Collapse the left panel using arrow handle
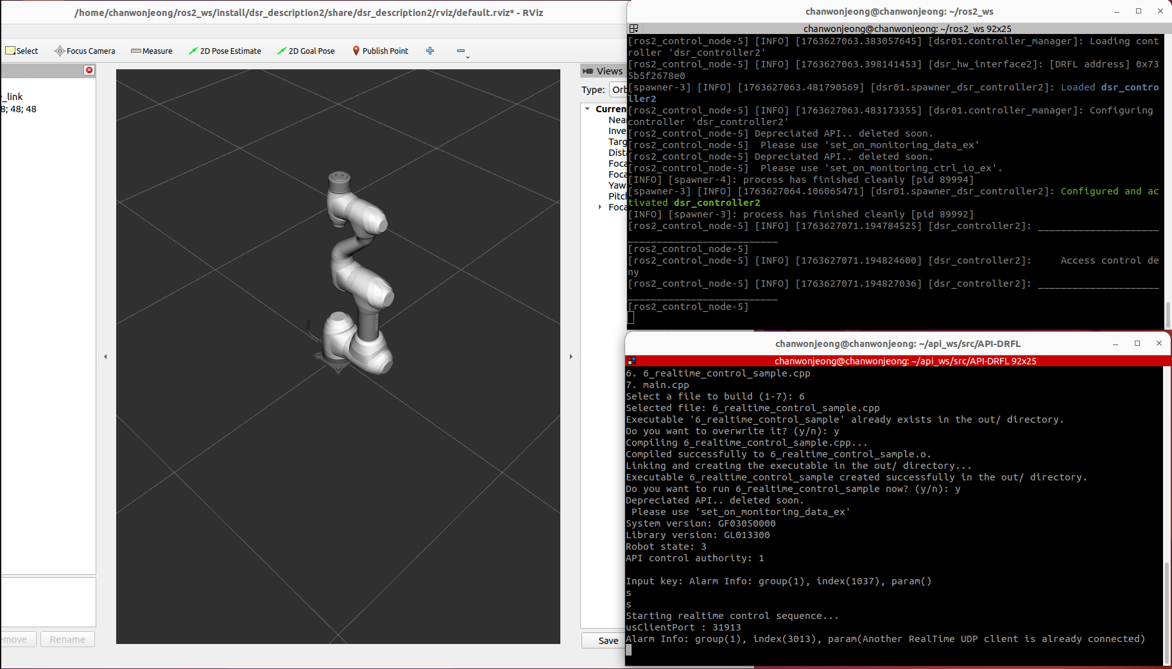Viewport: 1172px width, 669px height. coord(105,357)
